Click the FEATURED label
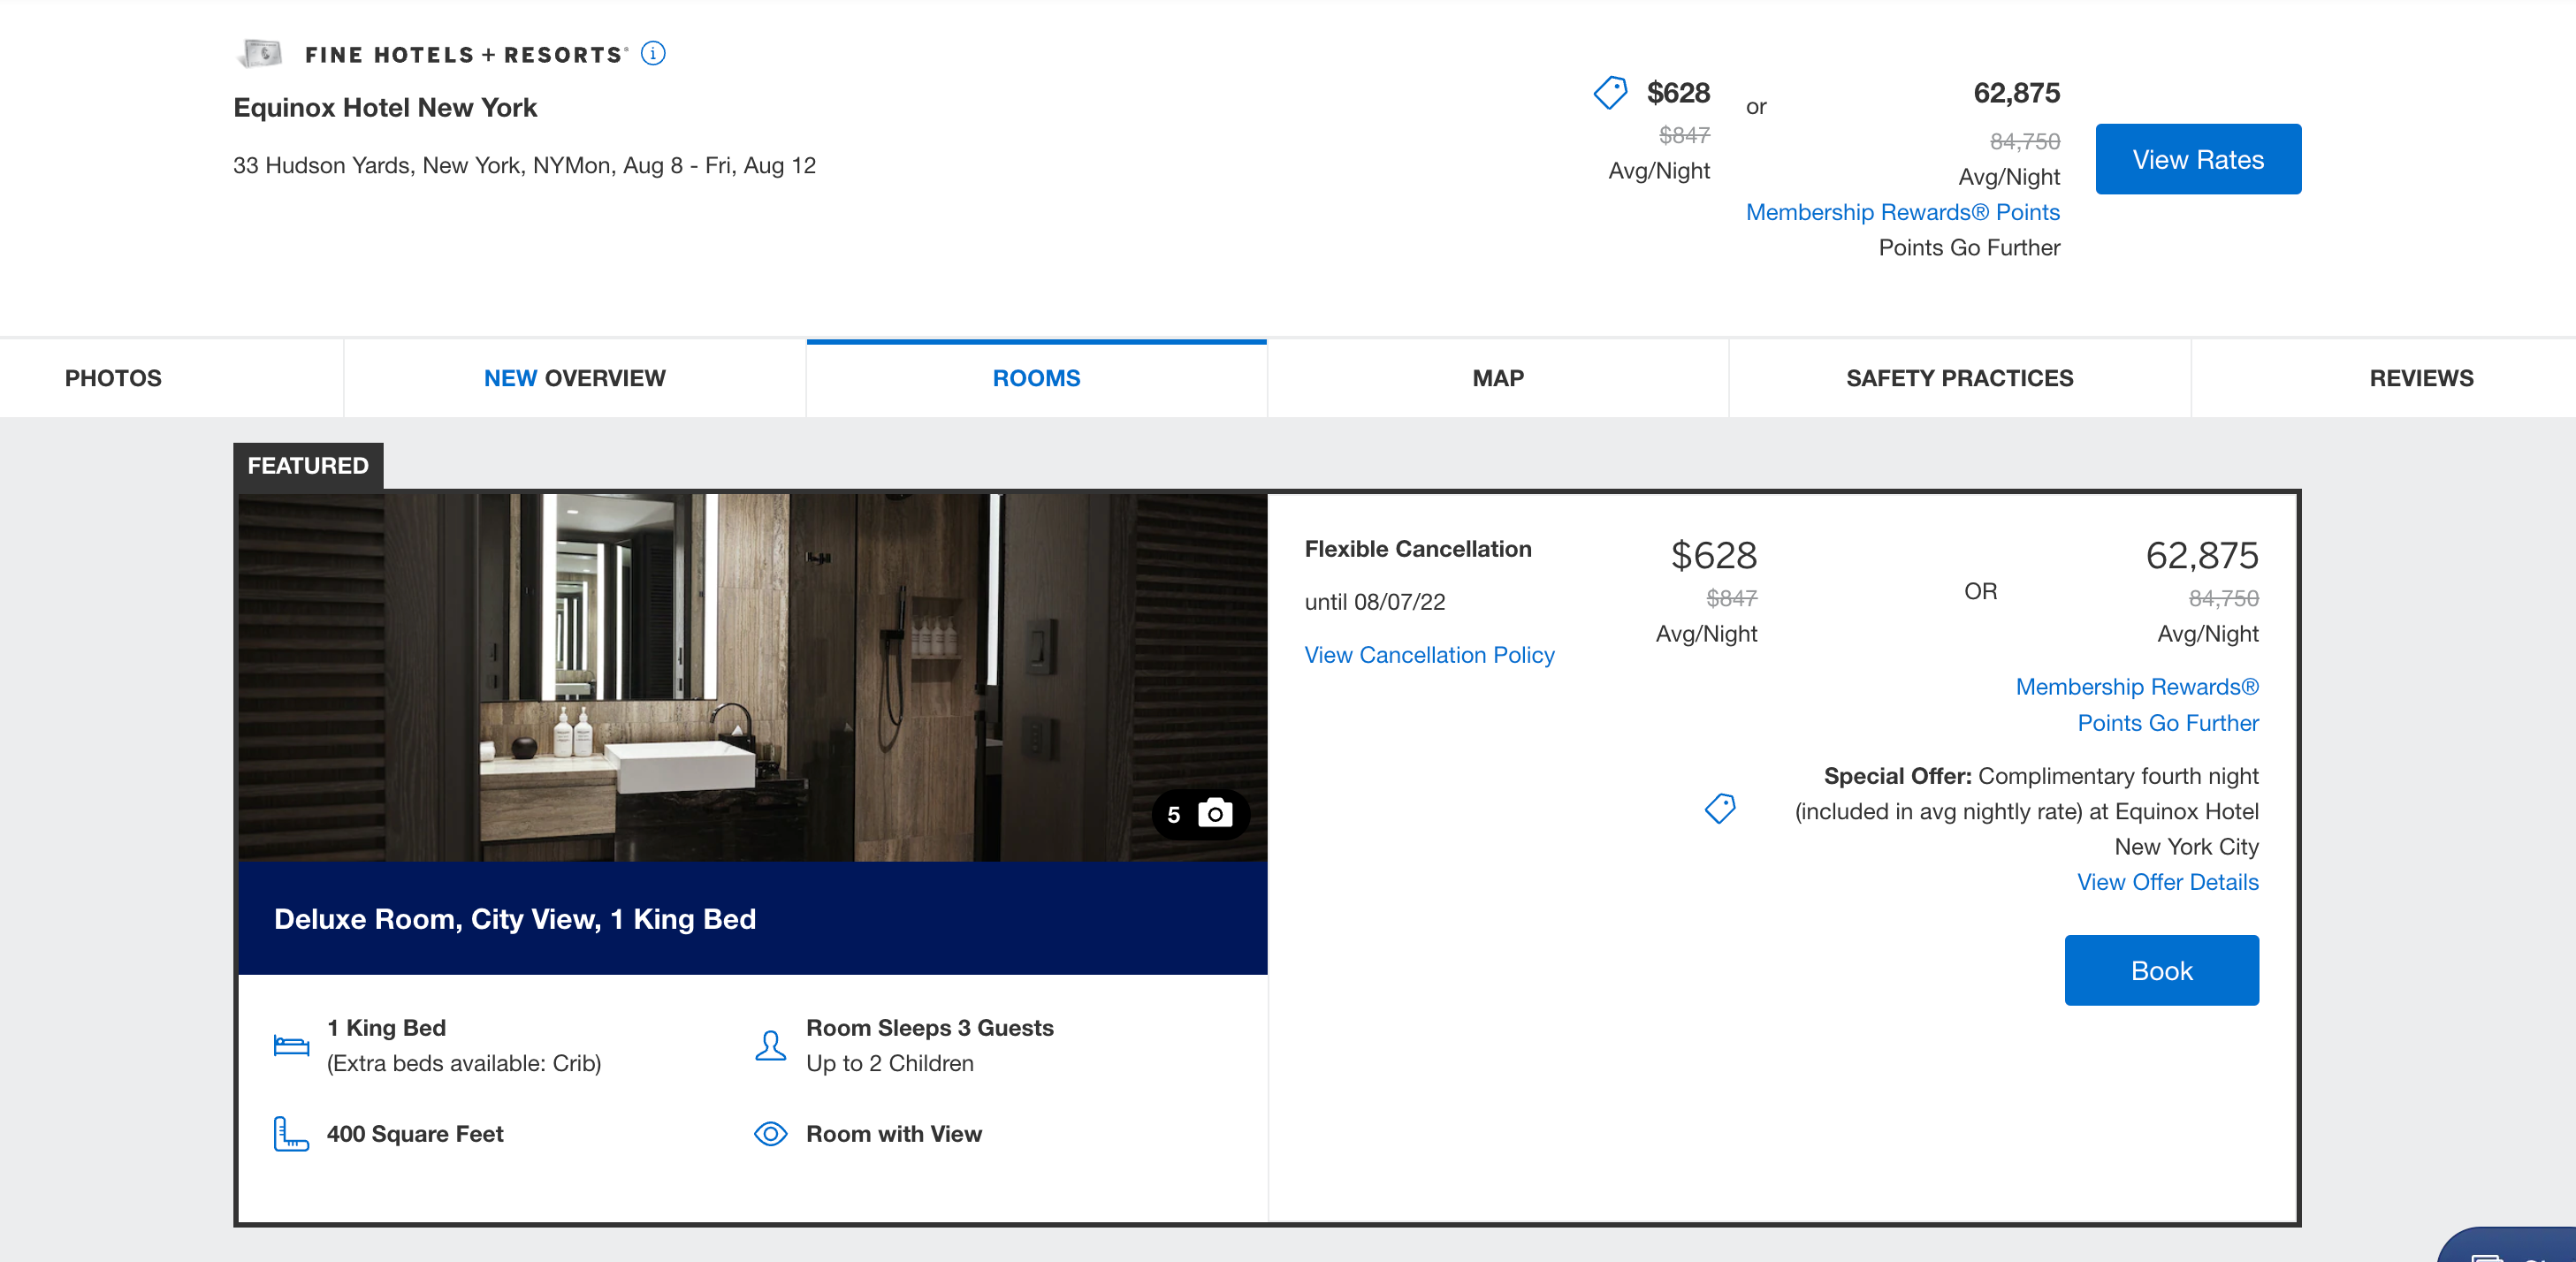This screenshot has height=1262, width=2576. click(308, 465)
